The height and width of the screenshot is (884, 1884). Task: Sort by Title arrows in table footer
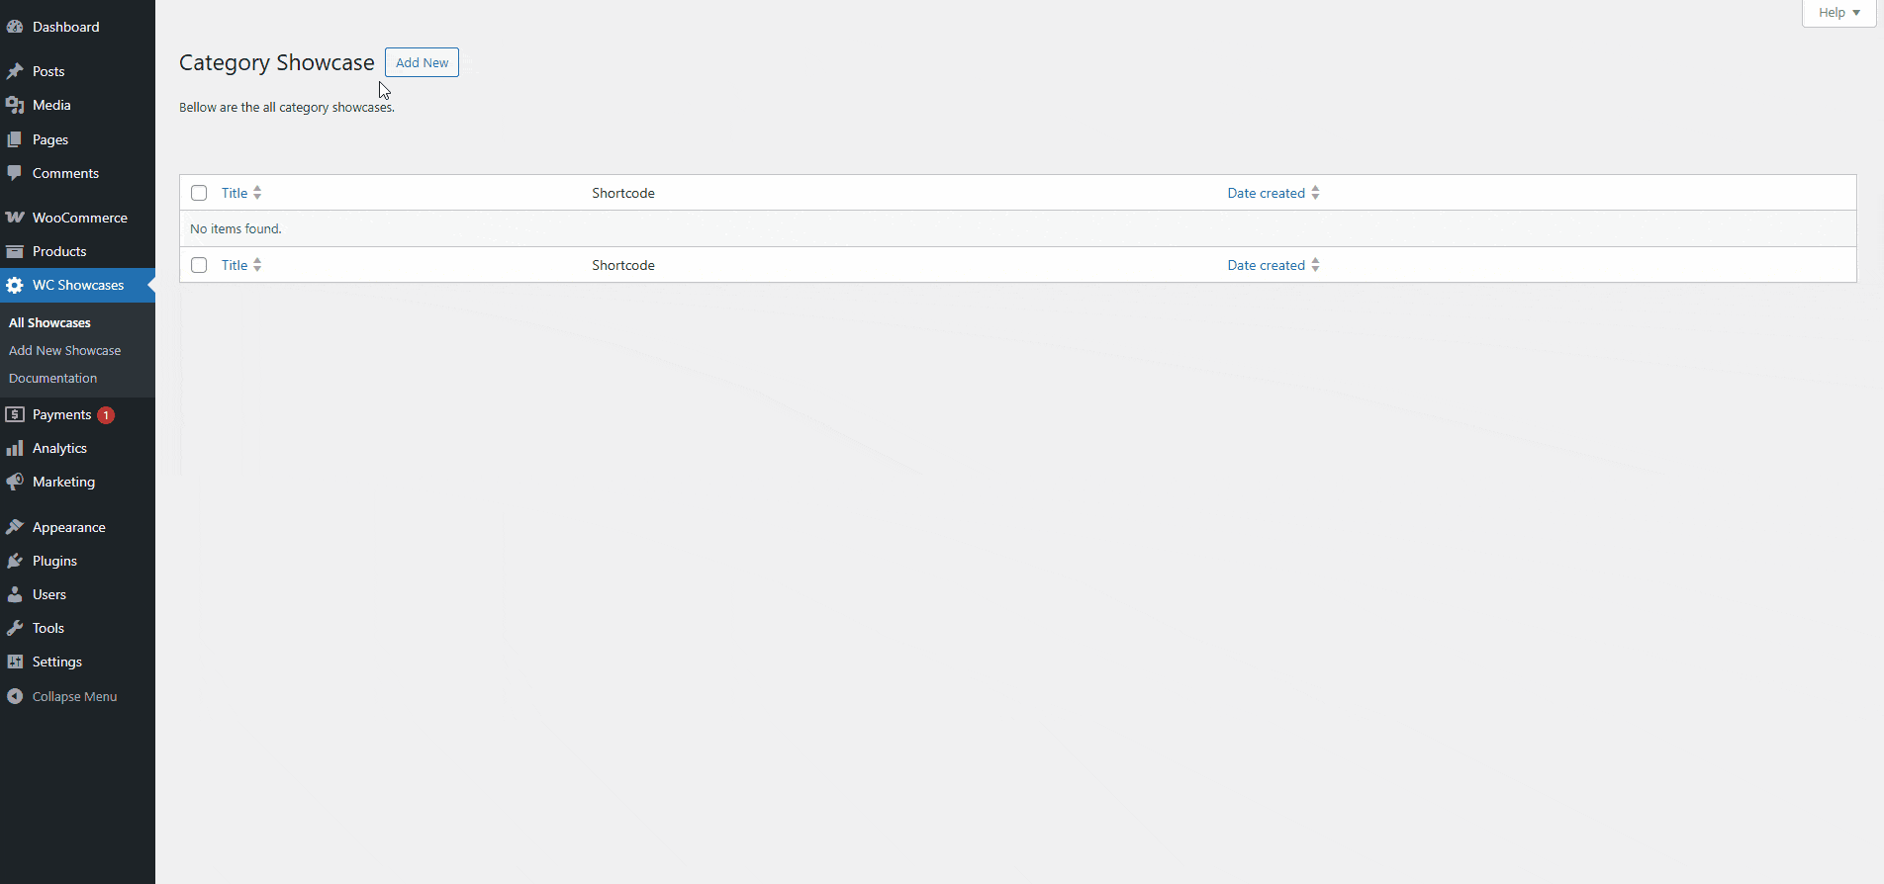pyautogui.click(x=257, y=265)
